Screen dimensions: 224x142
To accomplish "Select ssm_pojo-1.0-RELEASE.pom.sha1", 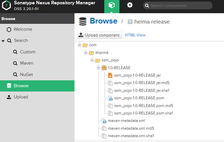I will [x=144, y=113].
